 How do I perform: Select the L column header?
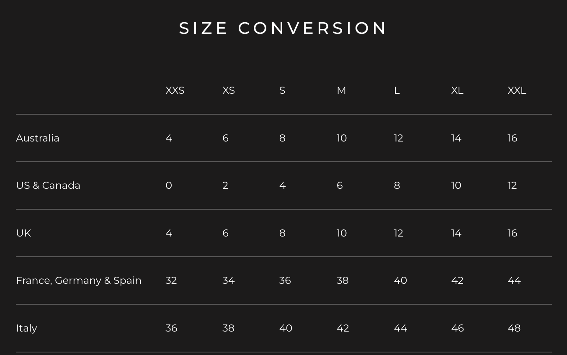click(x=397, y=90)
